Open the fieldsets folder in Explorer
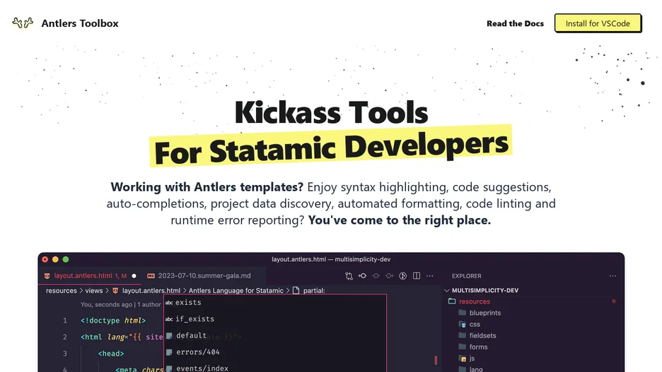The height and width of the screenshot is (372, 662). [482, 335]
